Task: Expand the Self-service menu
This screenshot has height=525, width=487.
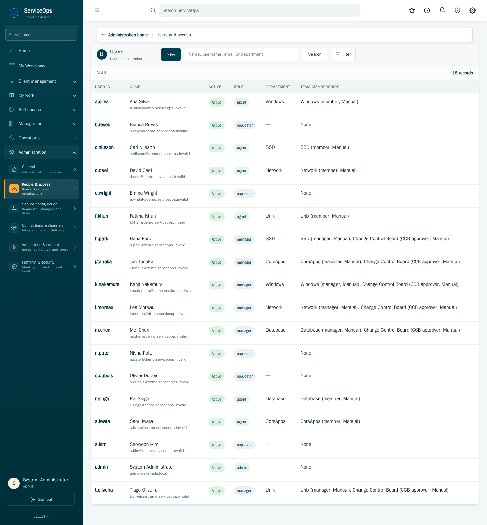Action: coord(41,110)
